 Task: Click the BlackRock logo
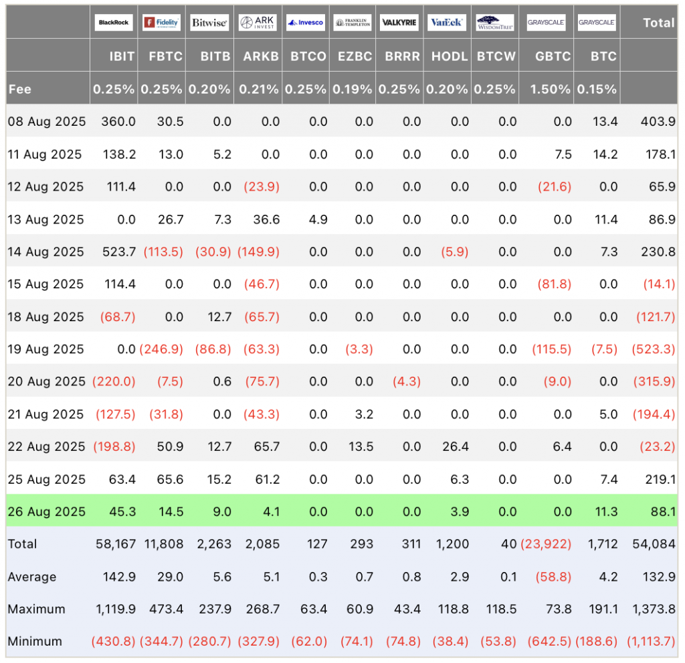point(114,22)
